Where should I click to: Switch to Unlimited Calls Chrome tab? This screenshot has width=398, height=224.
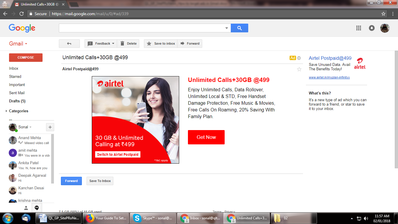[40, 4]
